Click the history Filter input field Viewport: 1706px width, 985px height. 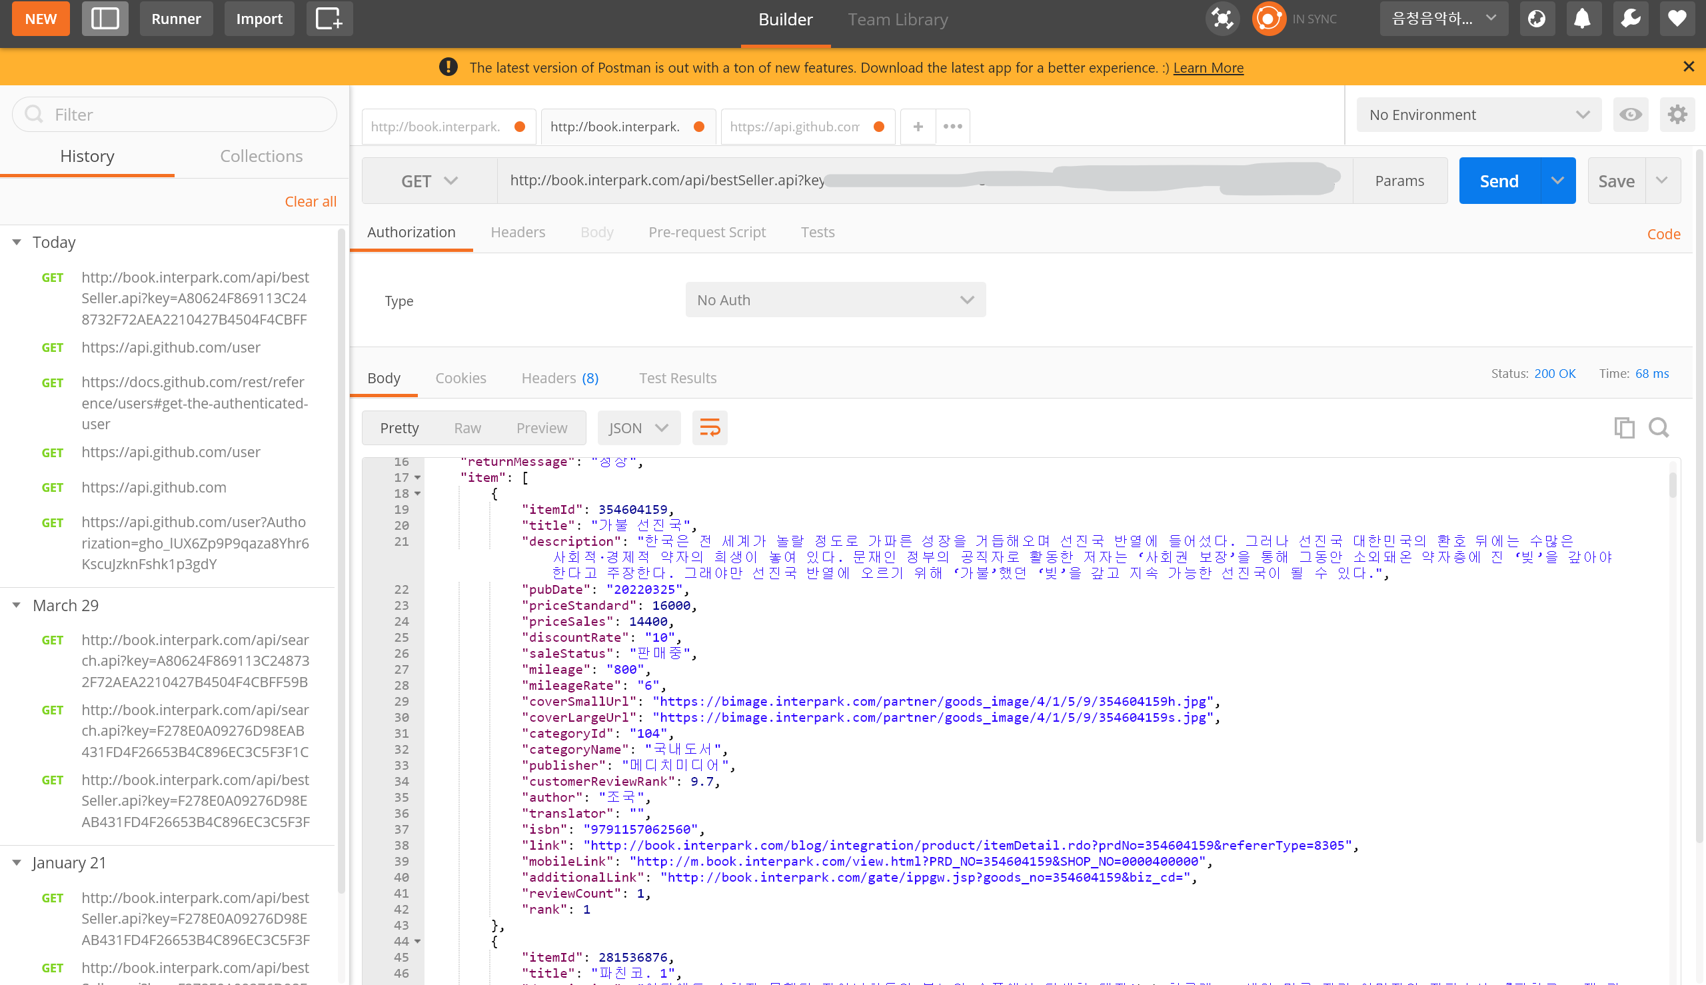(x=175, y=115)
